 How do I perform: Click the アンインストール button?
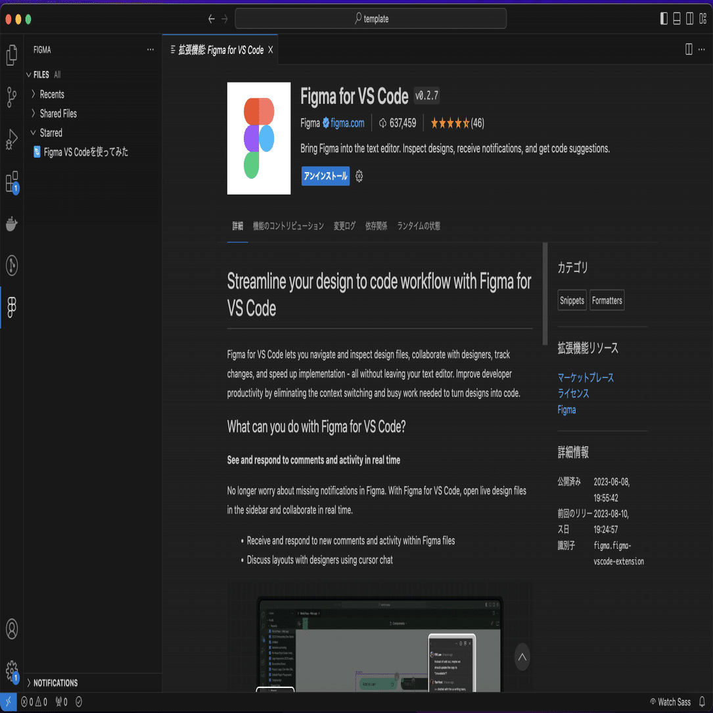[x=325, y=176]
